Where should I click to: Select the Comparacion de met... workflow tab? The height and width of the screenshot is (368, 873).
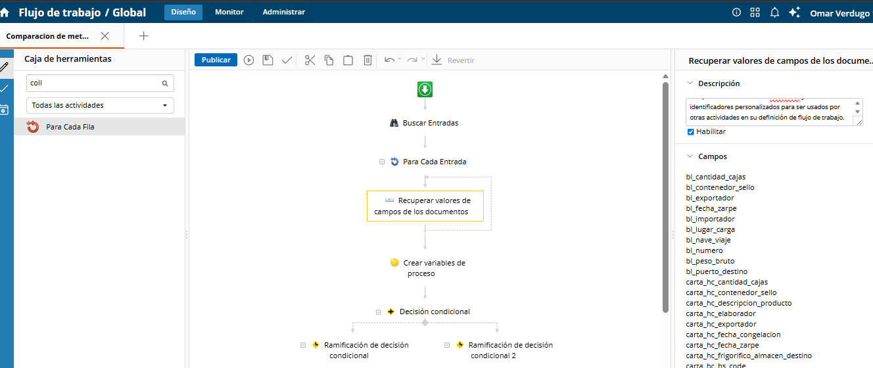[47, 36]
